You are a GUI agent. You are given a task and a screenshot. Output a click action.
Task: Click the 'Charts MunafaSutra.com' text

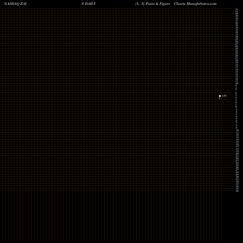coord(195,4)
